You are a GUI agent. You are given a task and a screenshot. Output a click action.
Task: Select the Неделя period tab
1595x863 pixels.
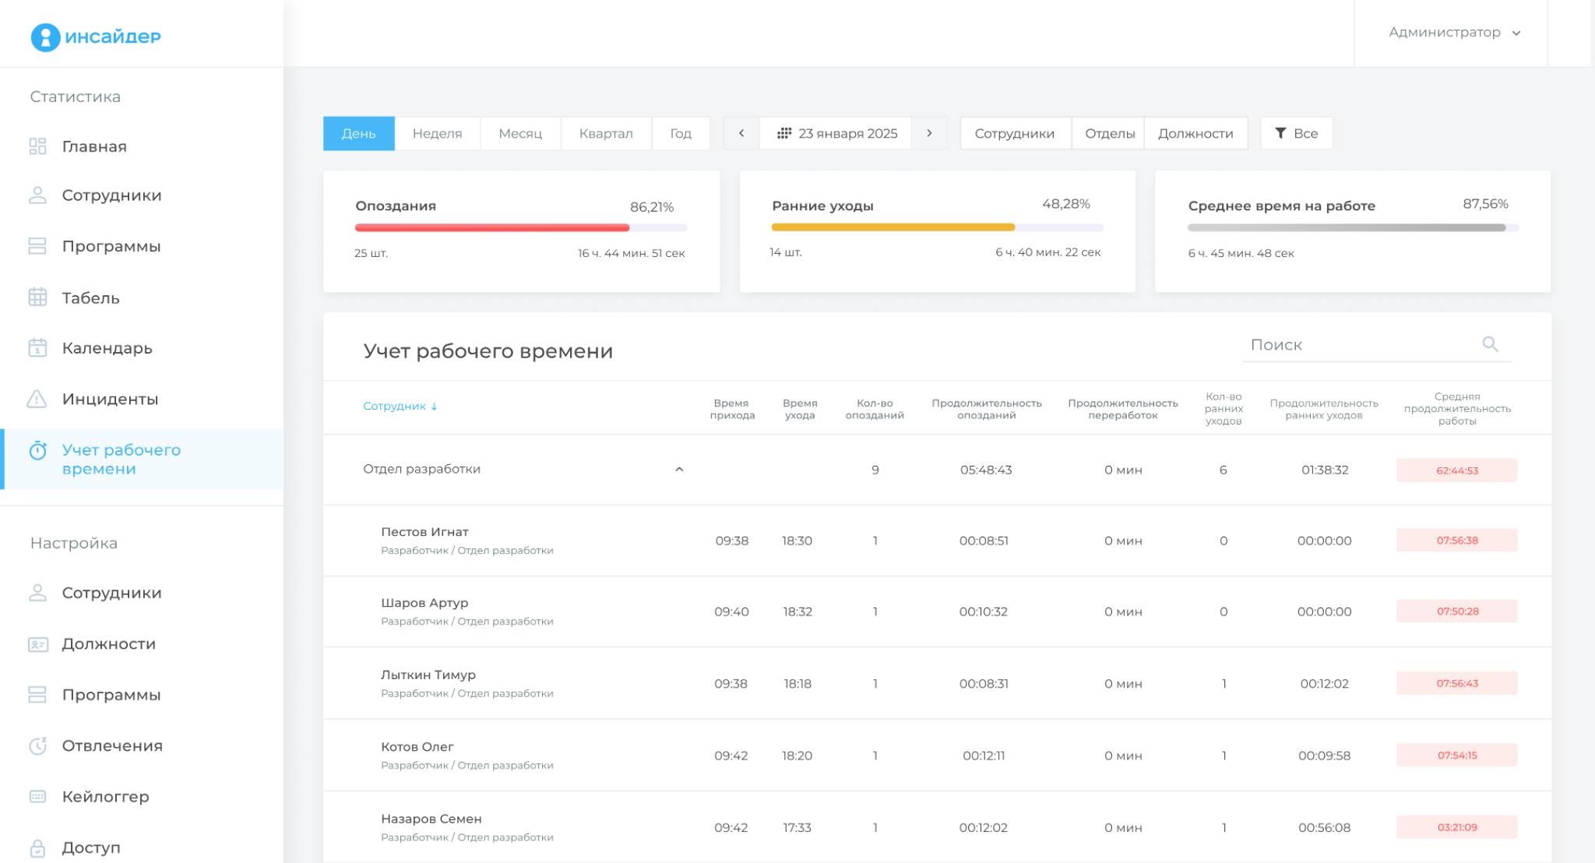pos(437,133)
